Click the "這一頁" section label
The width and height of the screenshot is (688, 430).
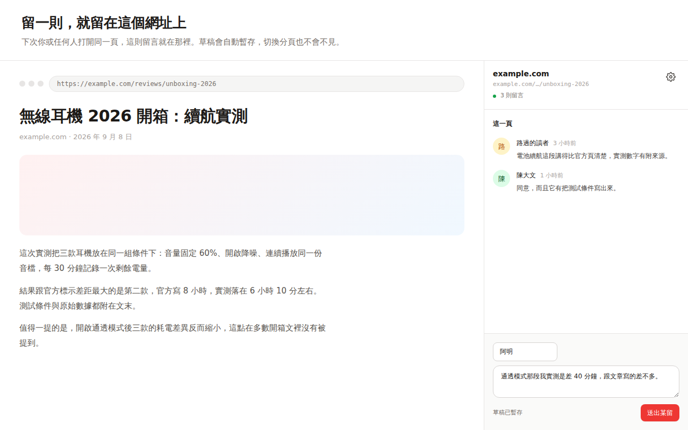[503, 124]
